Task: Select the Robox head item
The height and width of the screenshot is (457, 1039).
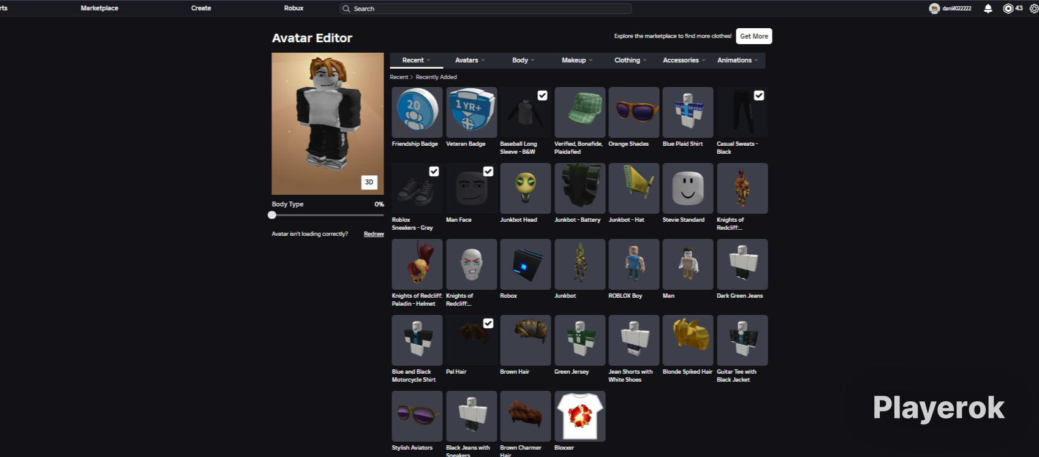Action: (x=526, y=264)
